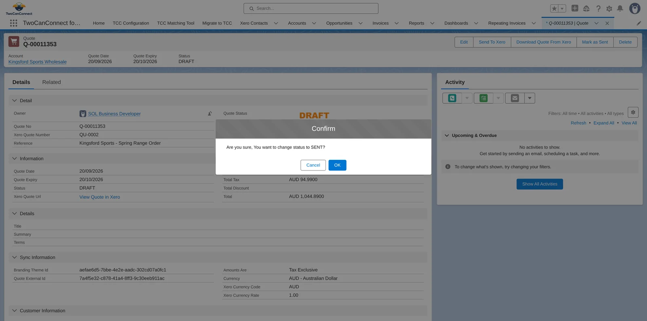Click the Edit button
The height and width of the screenshot is (321, 647).
[464, 42]
